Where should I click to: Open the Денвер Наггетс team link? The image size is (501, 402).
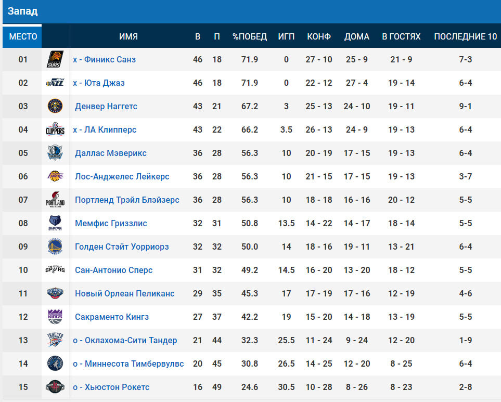tap(106, 106)
